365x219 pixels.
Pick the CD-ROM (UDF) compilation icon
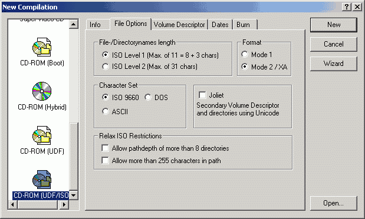[42, 135]
